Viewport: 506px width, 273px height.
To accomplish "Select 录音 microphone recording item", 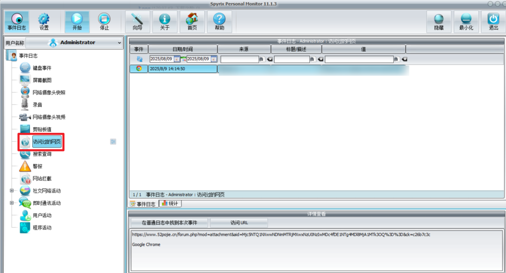I will (37, 105).
